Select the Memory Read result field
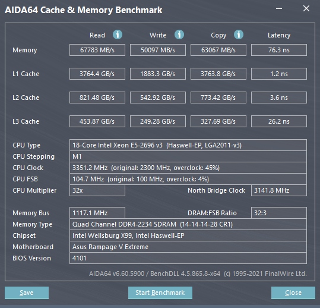The height and width of the screenshot is (308, 320). click(x=97, y=50)
